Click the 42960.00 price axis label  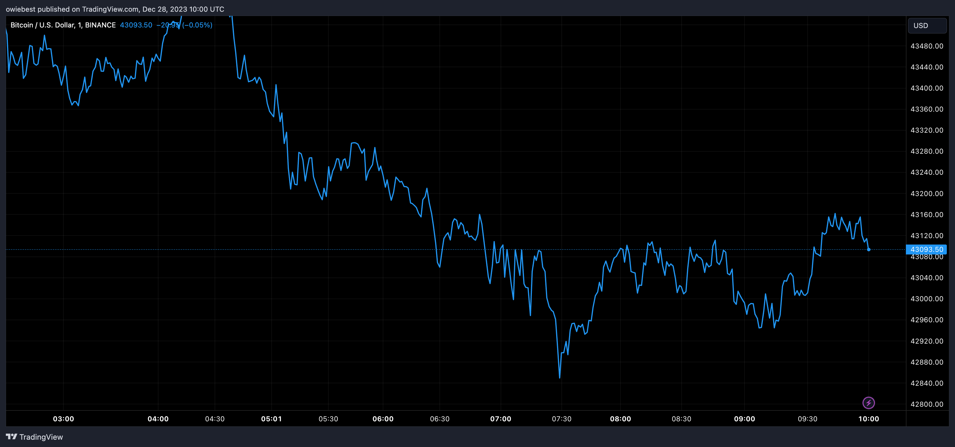point(927,320)
